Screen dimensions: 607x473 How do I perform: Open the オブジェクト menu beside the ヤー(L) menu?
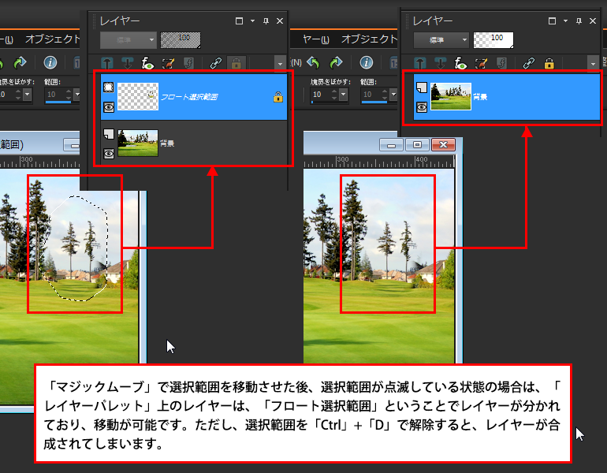(x=369, y=39)
